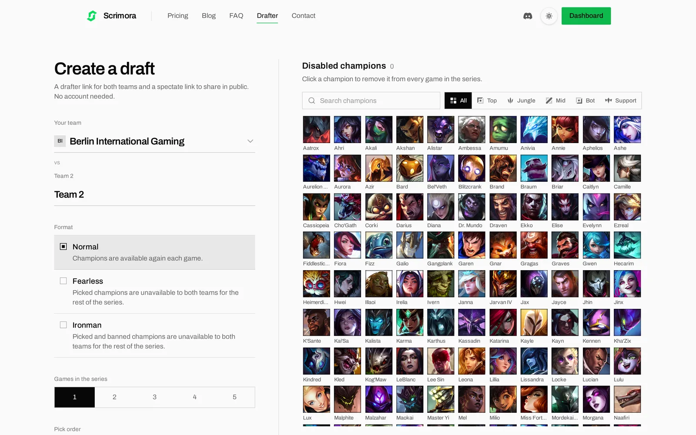Screen dimensions: 696x435
Task: Disable the Ekko champion
Action: [x=534, y=207]
